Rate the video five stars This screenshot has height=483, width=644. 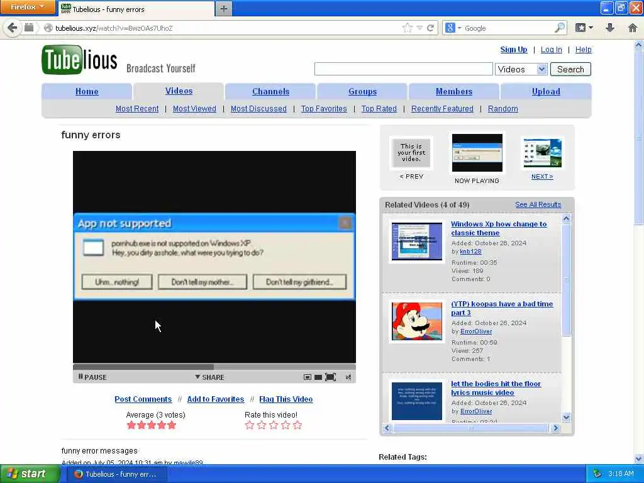[x=297, y=425]
